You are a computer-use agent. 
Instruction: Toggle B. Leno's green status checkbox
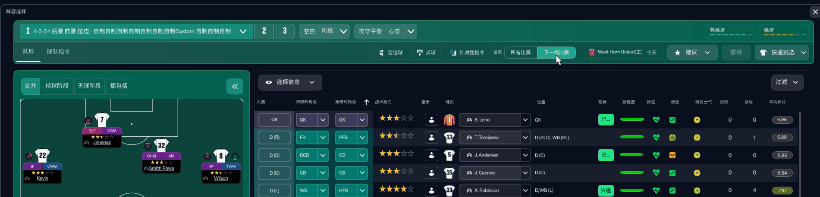tap(672, 120)
